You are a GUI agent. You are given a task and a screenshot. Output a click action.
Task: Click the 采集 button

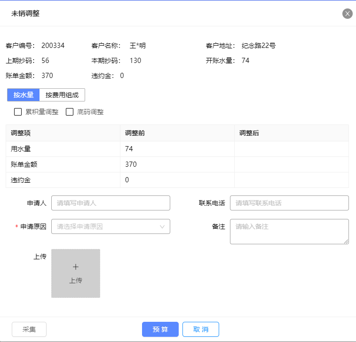[x=29, y=329]
